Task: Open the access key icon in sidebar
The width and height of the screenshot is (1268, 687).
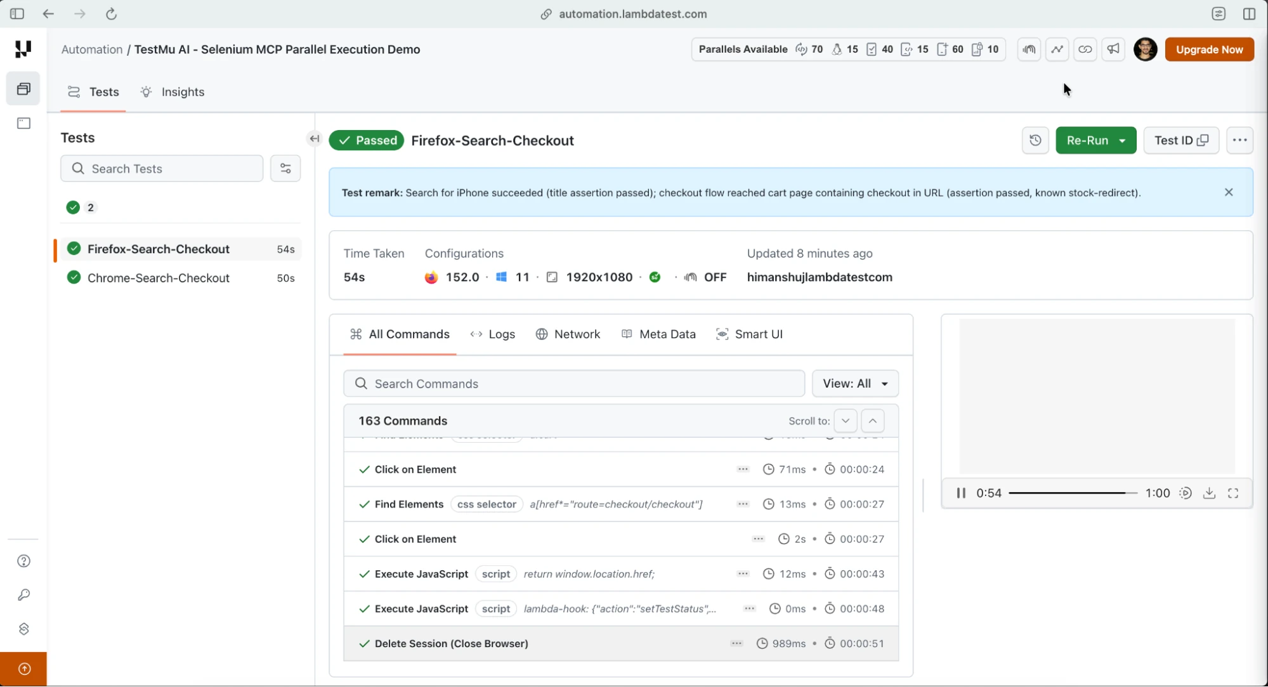Action: (x=23, y=595)
